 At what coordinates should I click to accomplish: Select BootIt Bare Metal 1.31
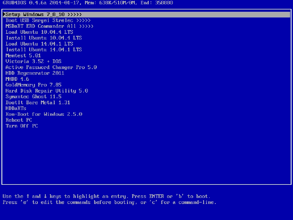point(38,103)
